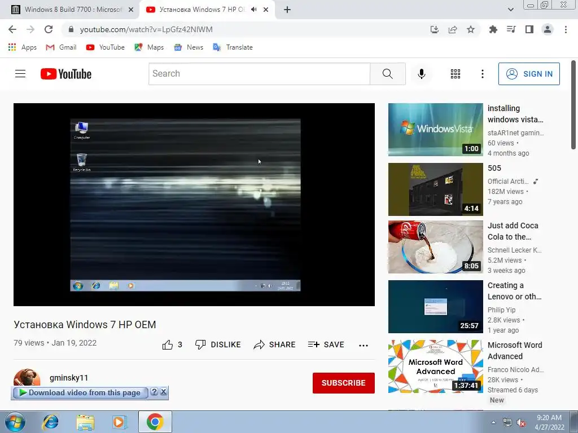Open the Translate bookmark

tap(233, 47)
